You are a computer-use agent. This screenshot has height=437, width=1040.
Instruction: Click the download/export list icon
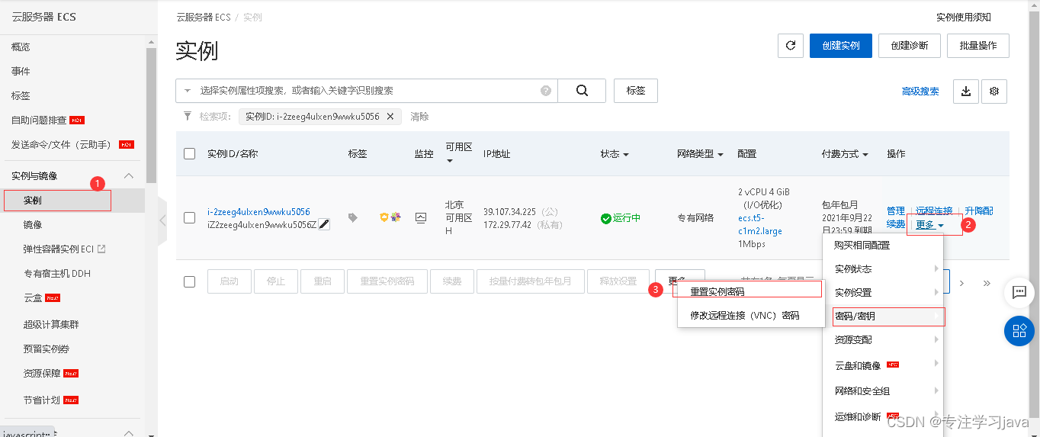tap(966, 92)
